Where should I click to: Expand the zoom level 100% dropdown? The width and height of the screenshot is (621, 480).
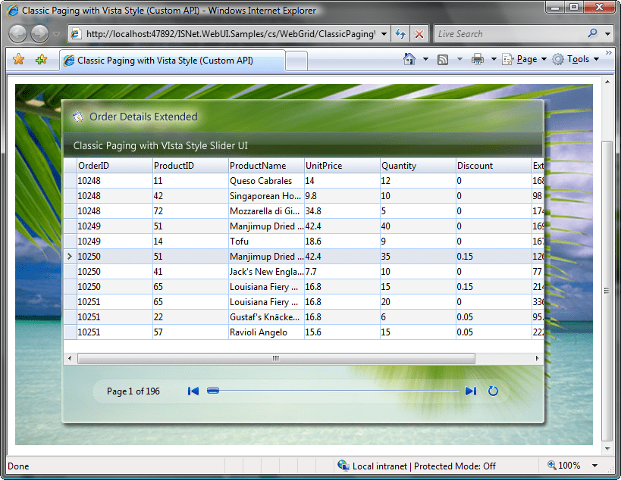[595, 466]
